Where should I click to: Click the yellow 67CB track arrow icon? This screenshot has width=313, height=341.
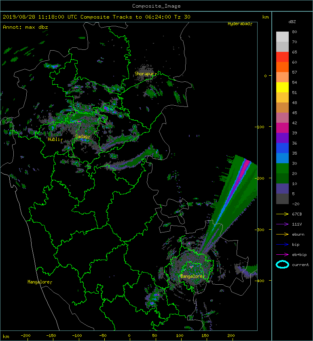tap(282, 214)
